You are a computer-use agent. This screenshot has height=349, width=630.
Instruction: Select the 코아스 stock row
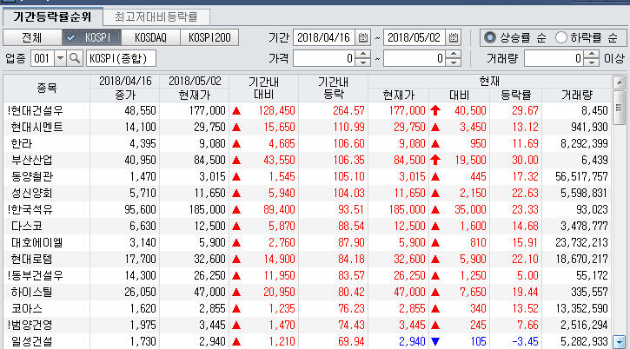[308, 308]
